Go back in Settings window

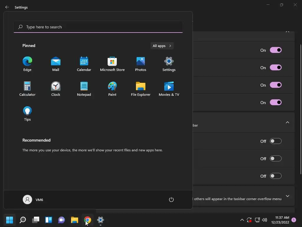tap(7, 7)
